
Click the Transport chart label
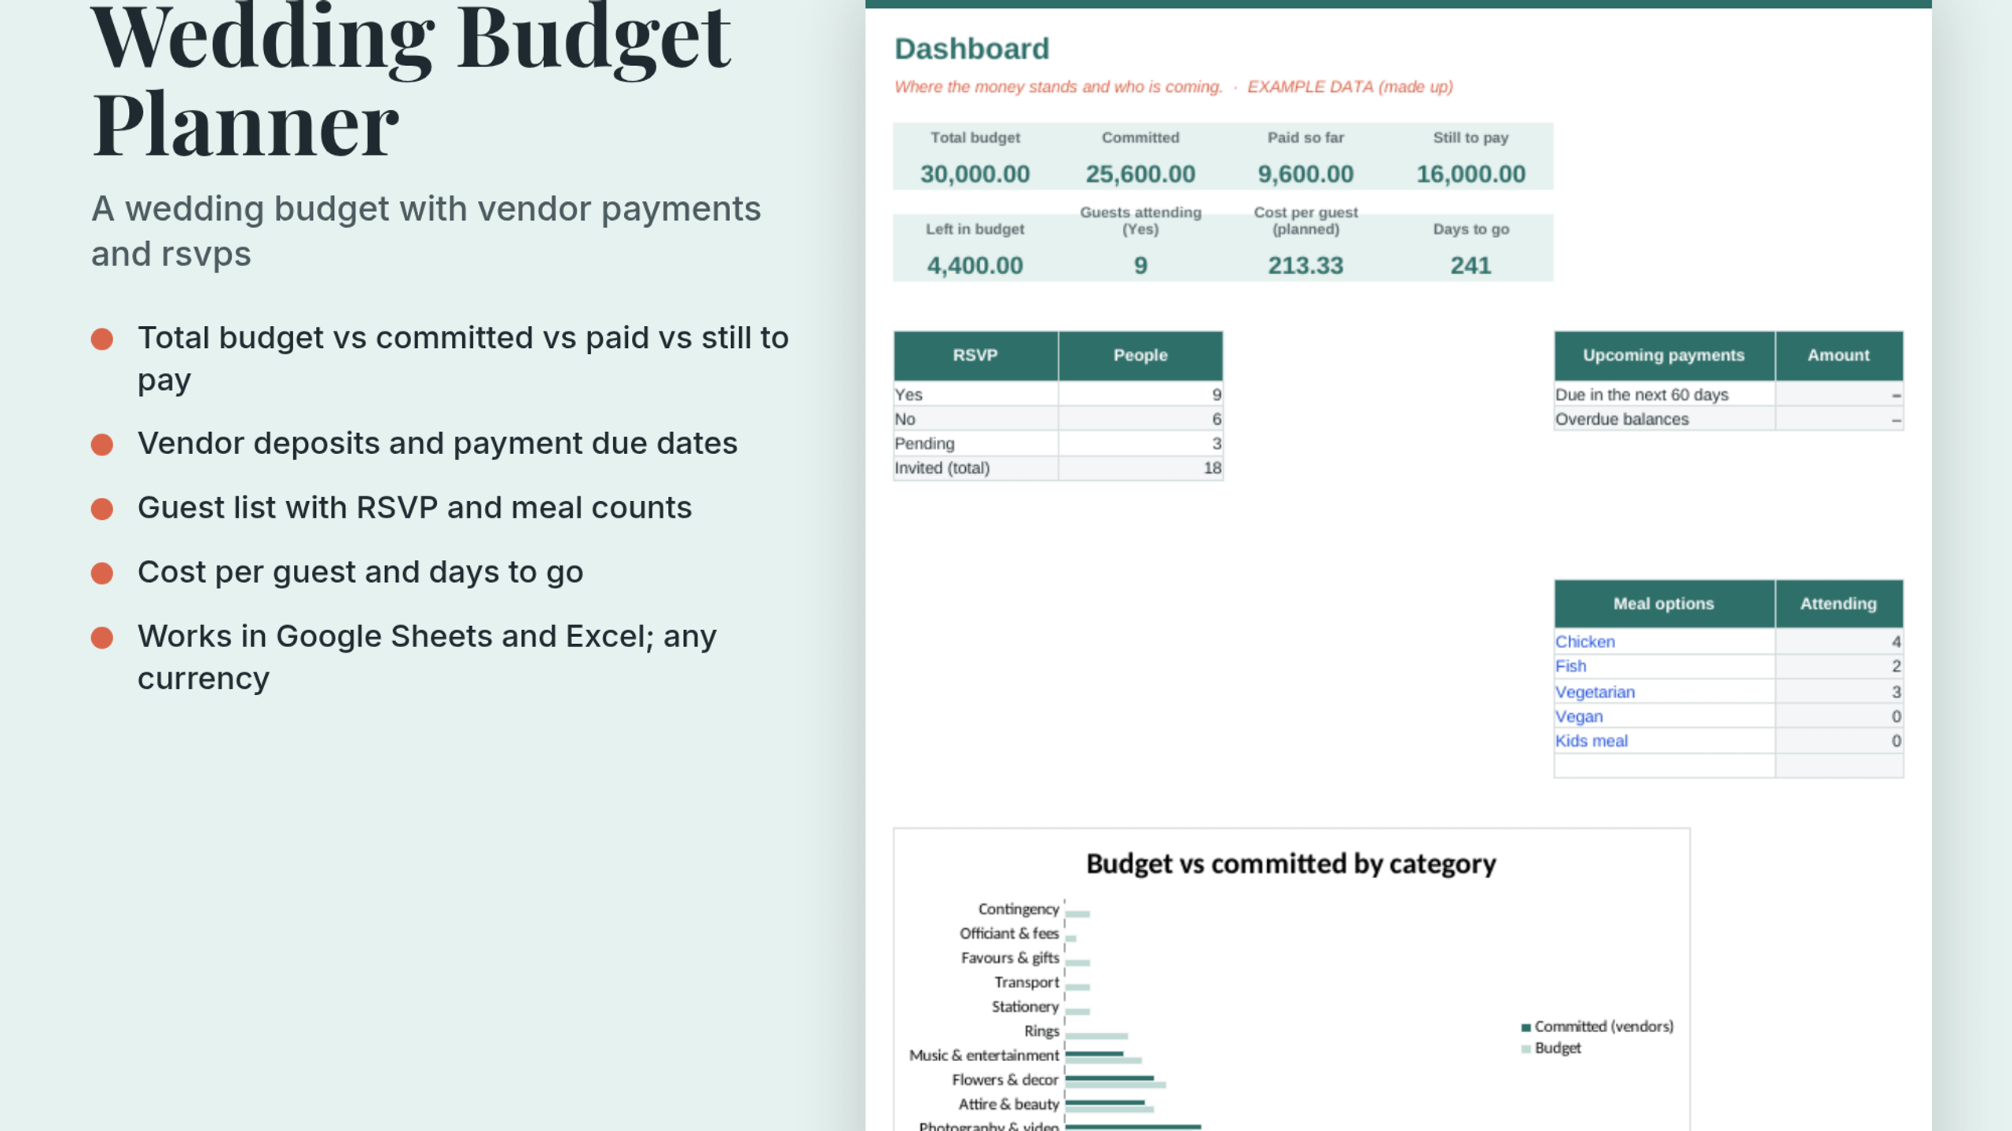tap(1026, 983)
